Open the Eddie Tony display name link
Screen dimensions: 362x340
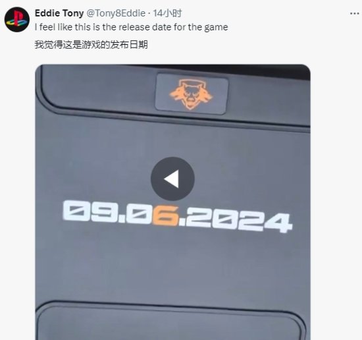(x=59, y=13)
